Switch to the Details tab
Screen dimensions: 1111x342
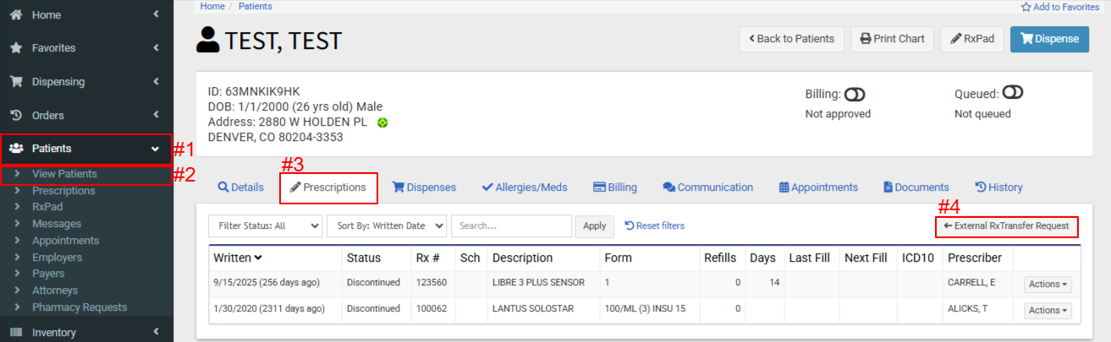[x=241, y=187]
